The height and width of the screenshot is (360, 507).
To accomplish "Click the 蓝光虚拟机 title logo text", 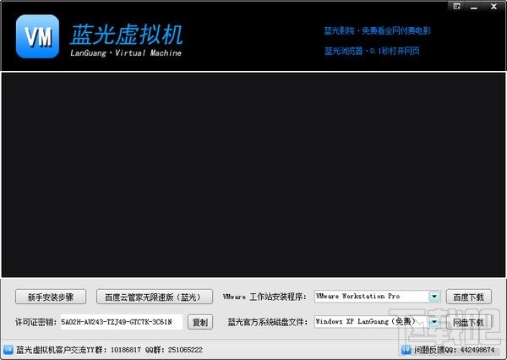I will 127,35.
